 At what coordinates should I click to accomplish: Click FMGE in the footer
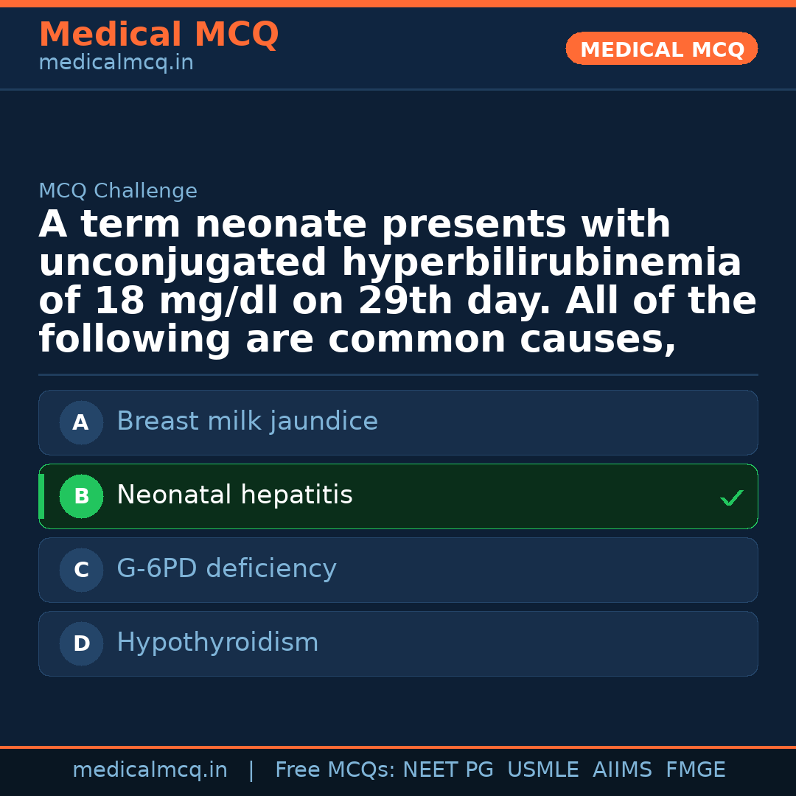695,770
